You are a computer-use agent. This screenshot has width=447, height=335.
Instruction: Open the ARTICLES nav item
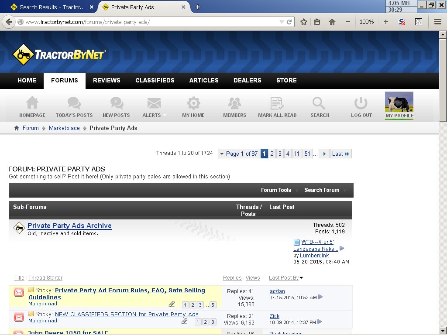[x=204, y=81]
